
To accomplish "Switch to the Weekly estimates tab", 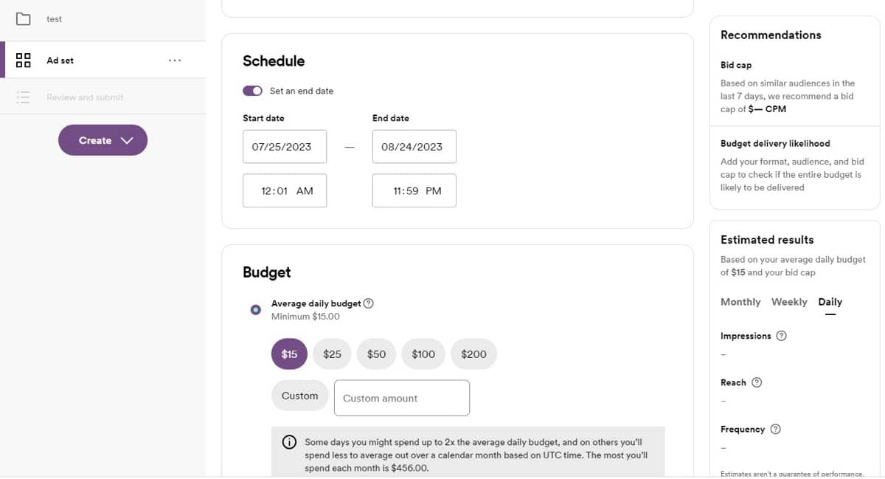I will point(789,302).
